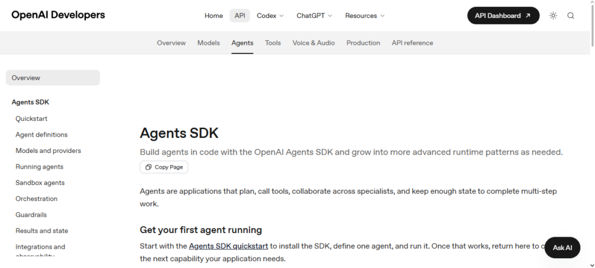The image size is (595, 268).
Task: Click the OpenAI Developers logo
Action: [58, 15]
